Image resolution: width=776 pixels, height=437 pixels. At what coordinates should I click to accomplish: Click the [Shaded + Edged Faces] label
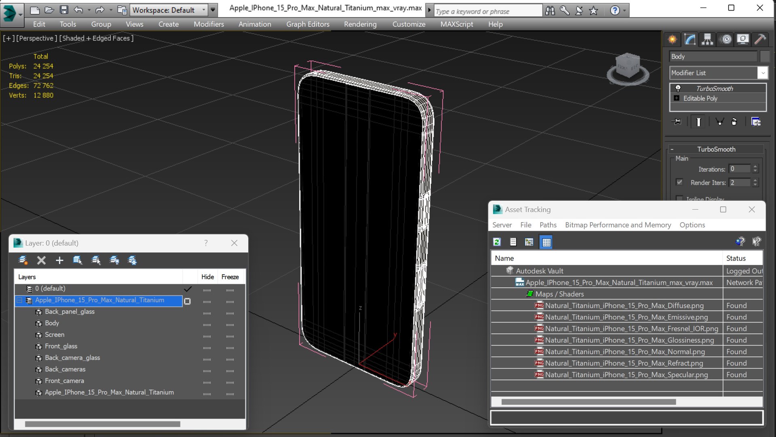coord(96,38)
